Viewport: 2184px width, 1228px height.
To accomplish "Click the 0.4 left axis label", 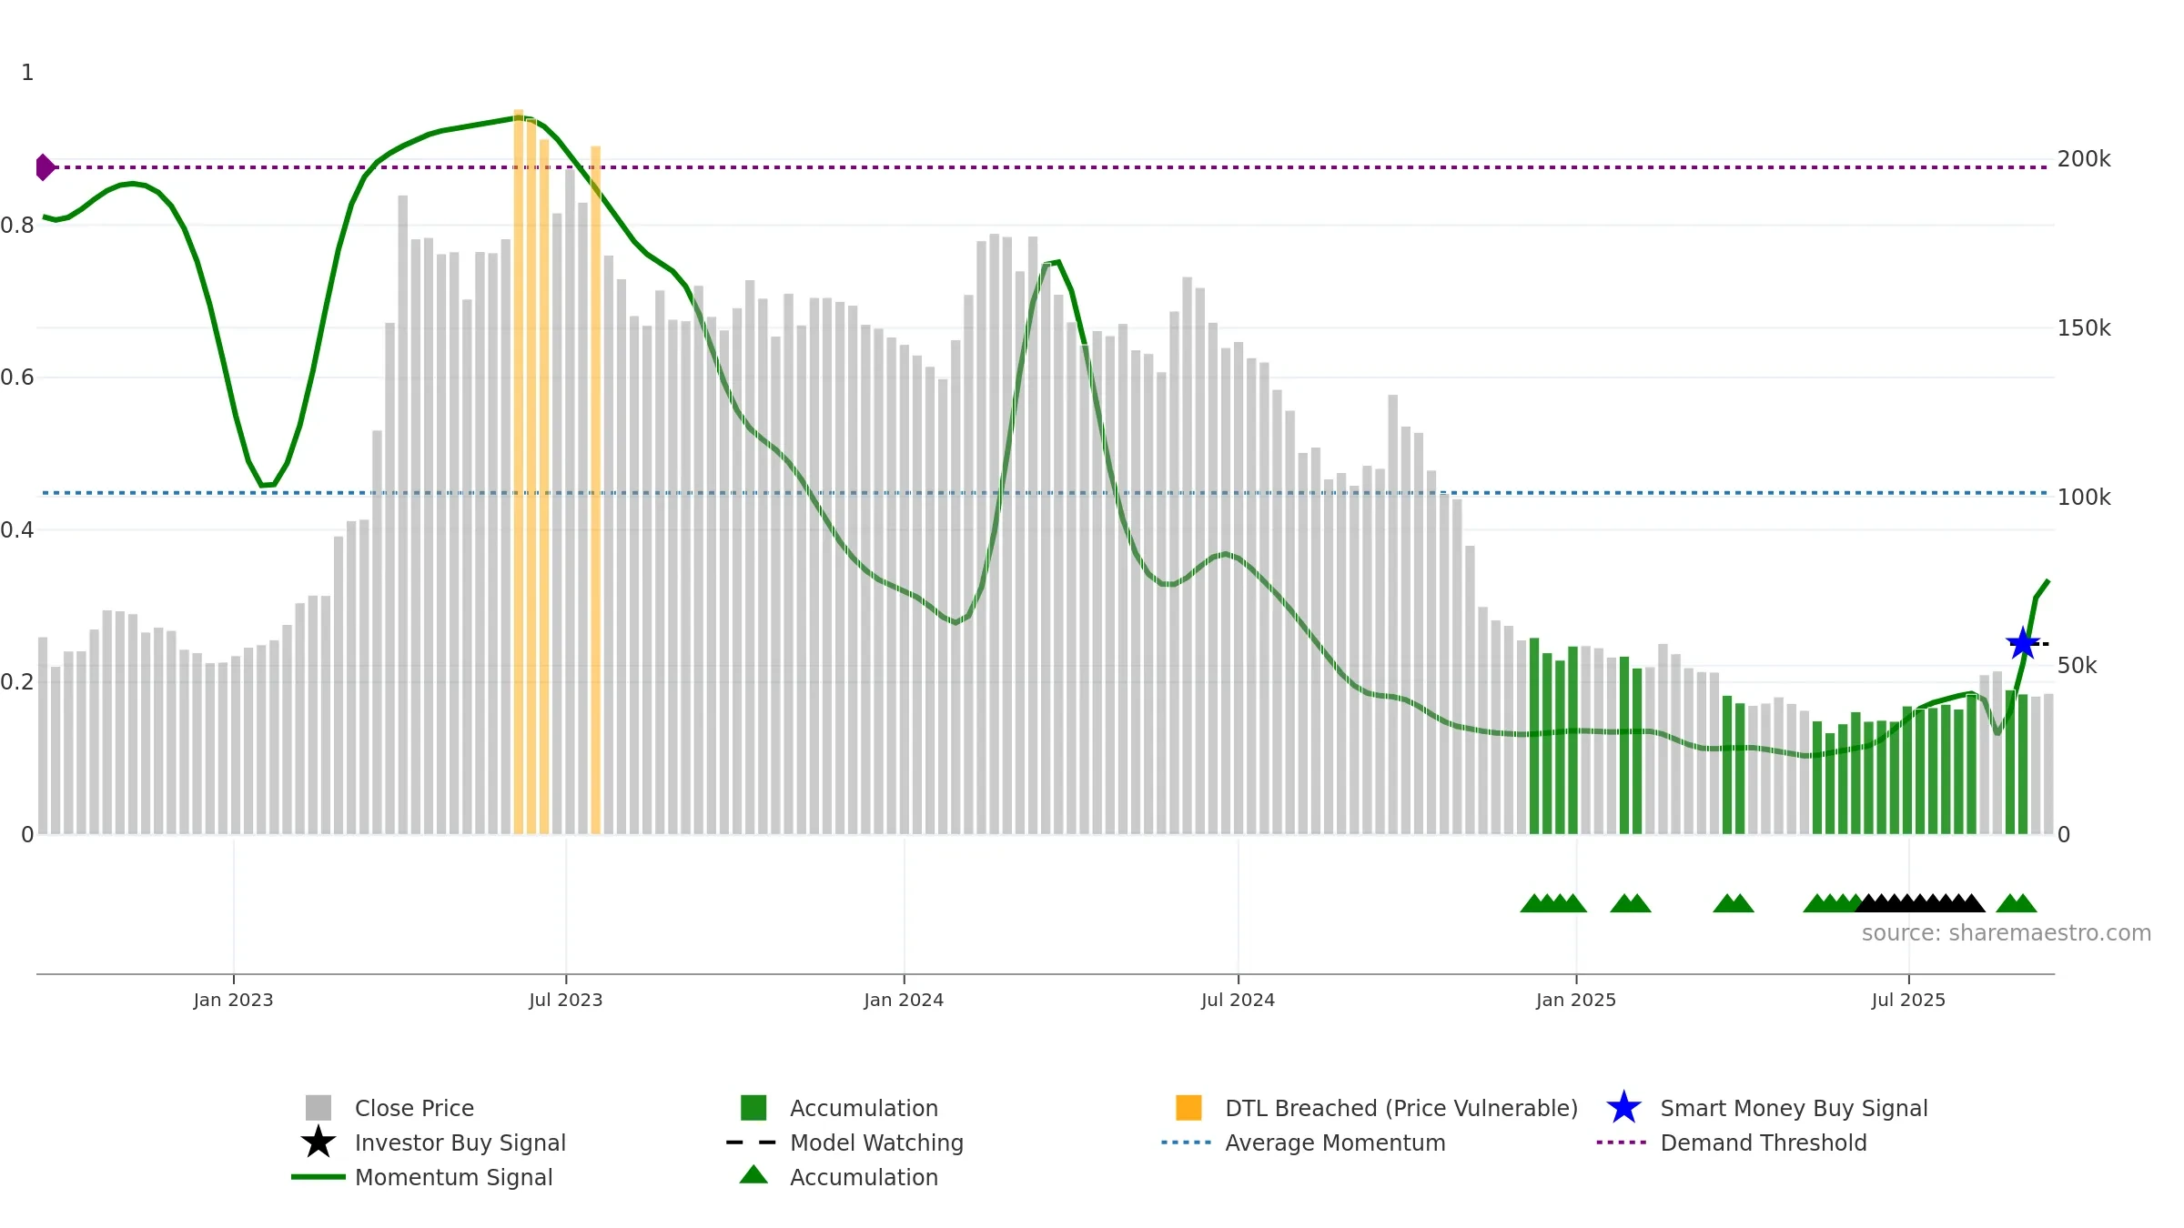I will (x=16, y=530).
